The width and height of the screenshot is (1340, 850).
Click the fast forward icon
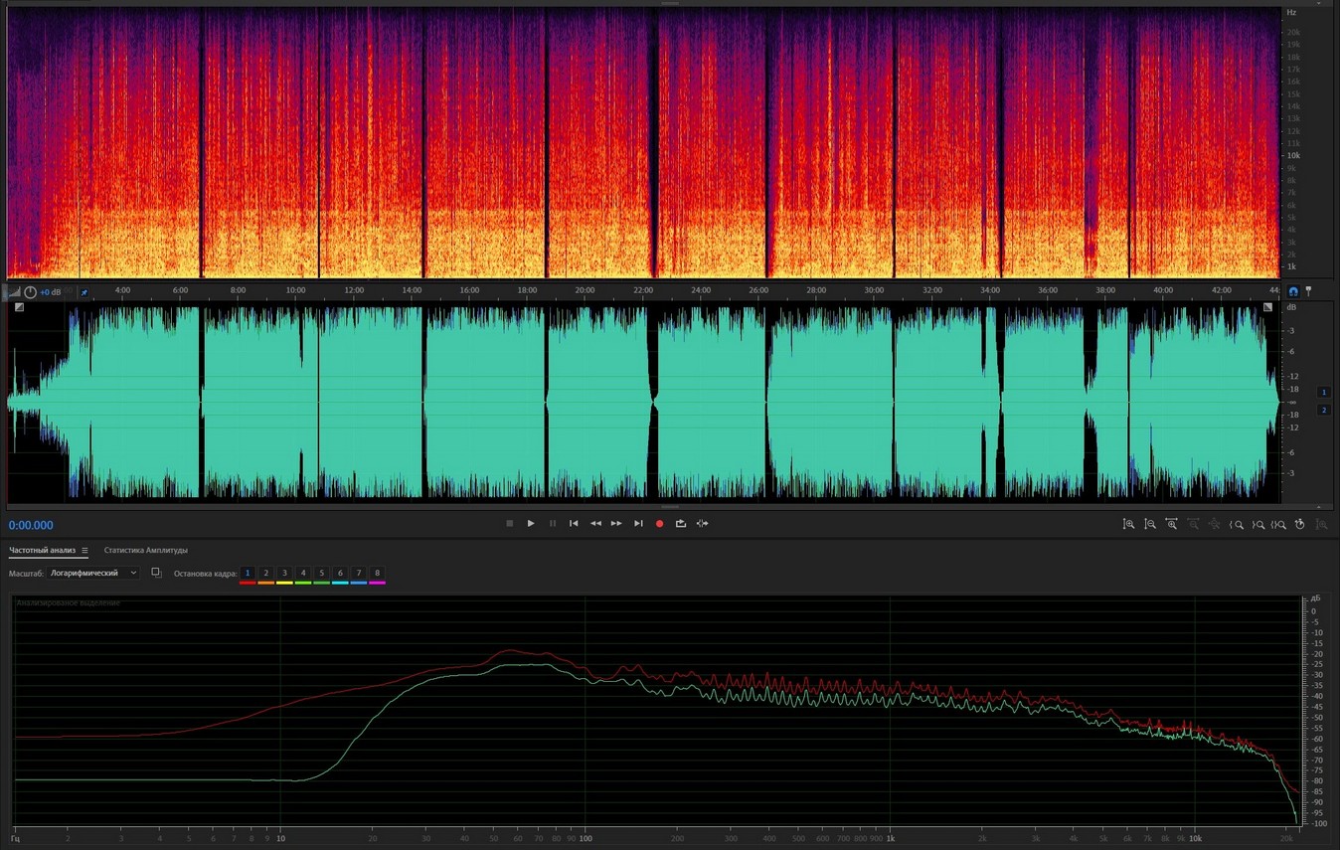click(616, 524)
